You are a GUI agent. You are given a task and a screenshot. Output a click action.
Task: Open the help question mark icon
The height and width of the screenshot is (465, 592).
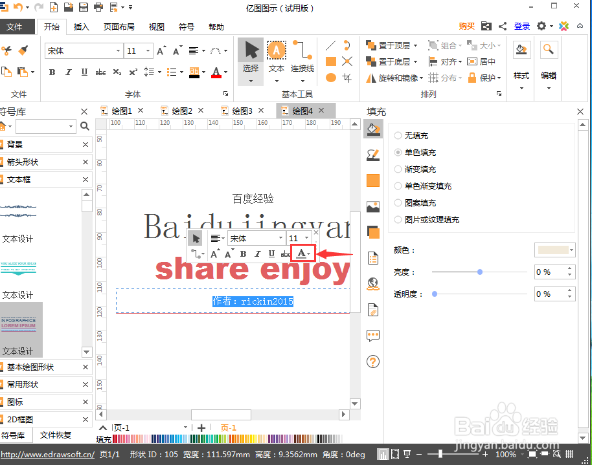(x=373, y=362)
